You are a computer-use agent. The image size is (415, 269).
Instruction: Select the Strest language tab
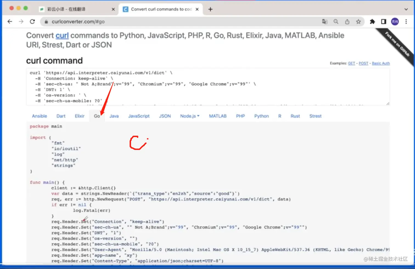(315, 116)
